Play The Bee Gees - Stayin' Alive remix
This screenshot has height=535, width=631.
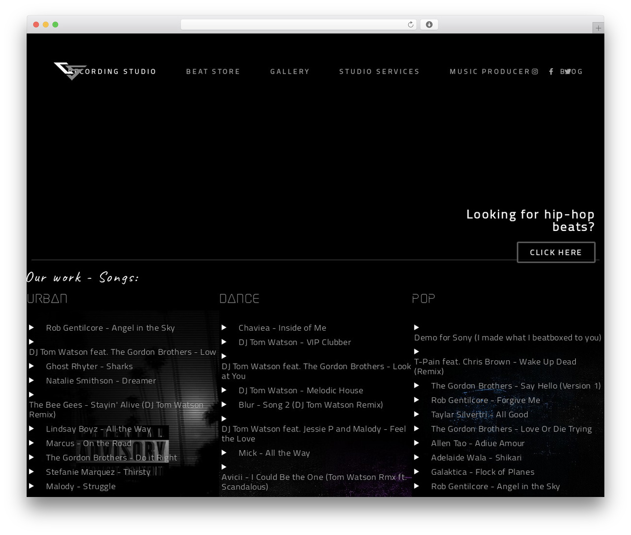point(32,394)
